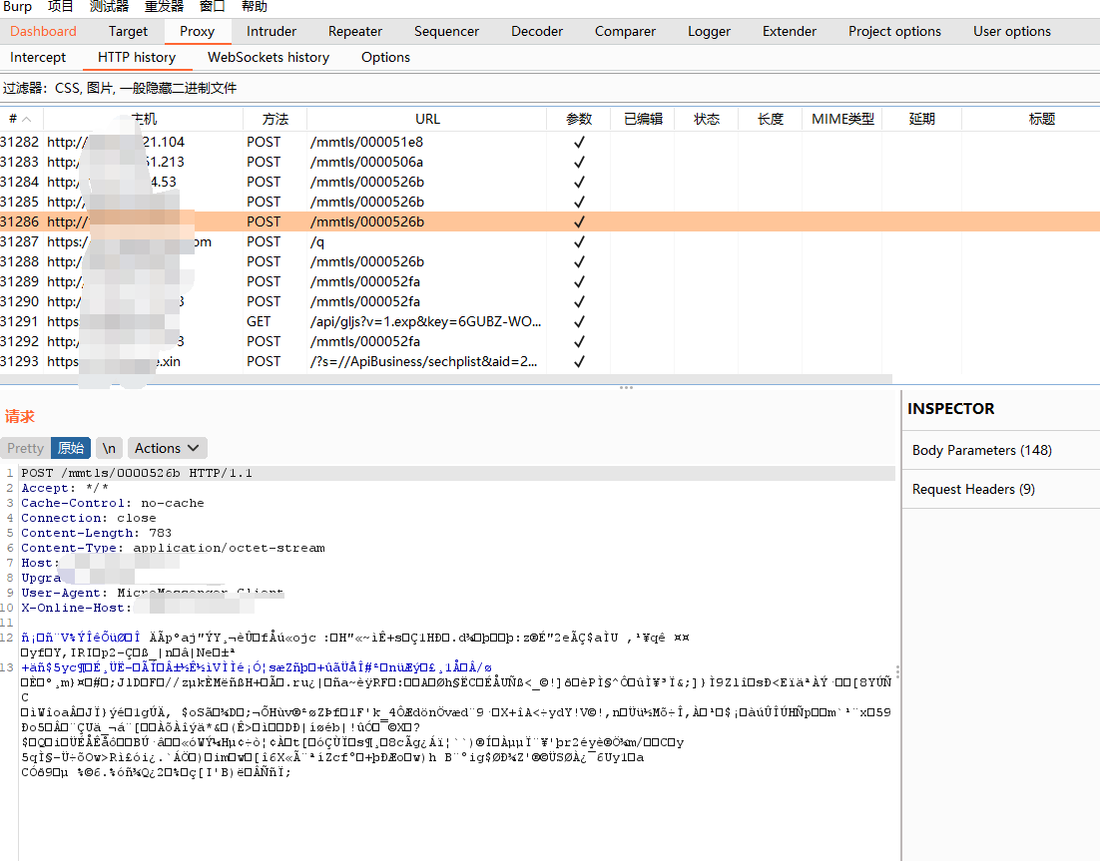
Task: Open the Intruder tab
Action: click(x=272, y=31)
